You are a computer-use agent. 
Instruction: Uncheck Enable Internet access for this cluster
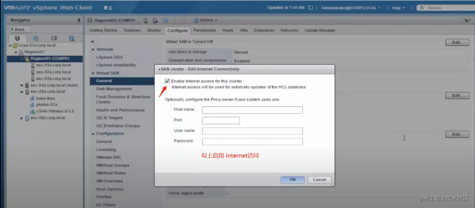pyautogui.click(x=167, y=81)
